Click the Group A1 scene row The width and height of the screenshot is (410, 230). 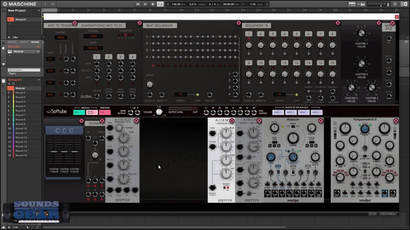[24, 19]
